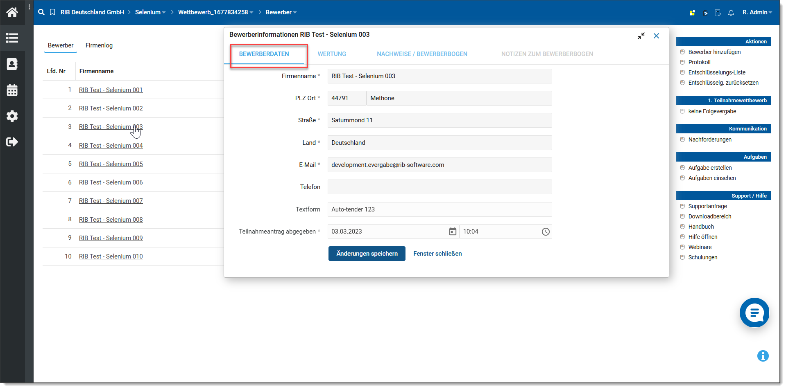Click the search magnifier in the top bar
This screenshot has width=786, height=389.
coord(41,12)
